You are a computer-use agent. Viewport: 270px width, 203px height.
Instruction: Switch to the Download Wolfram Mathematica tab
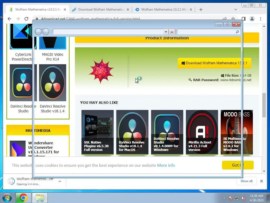pos(101,10)
